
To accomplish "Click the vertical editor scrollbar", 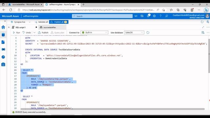I will pos(209,56).
